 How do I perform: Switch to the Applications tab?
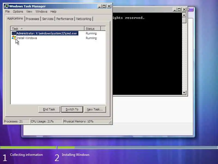pos(15,18)
